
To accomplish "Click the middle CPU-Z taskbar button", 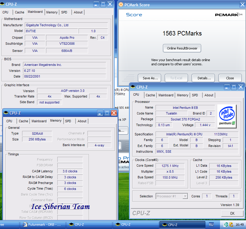I will (x=136, y=225).
